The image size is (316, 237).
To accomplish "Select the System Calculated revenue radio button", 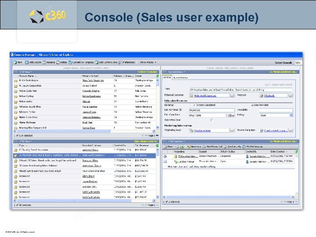I will pos(195,105).
